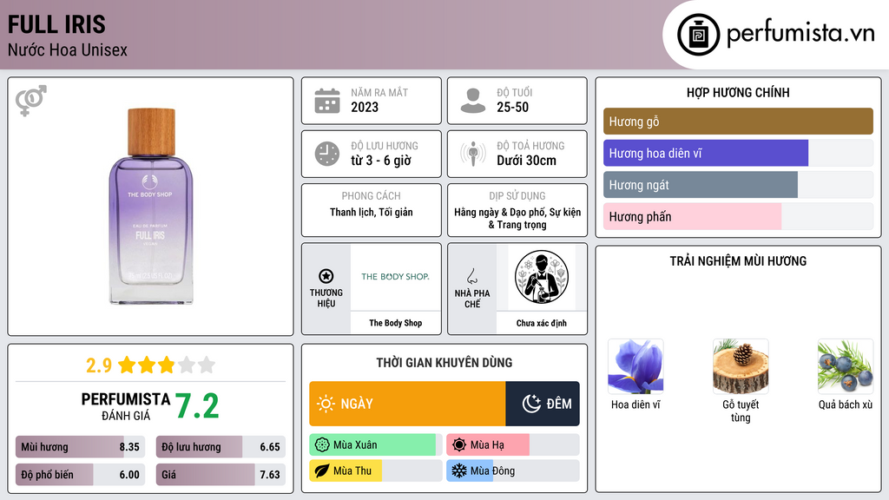The width and height of the screenshot is (889, 500).
Task: Click the Gỗ tuyết tùng cedarwood thumbnail
Action: click(x=741, y=366)
